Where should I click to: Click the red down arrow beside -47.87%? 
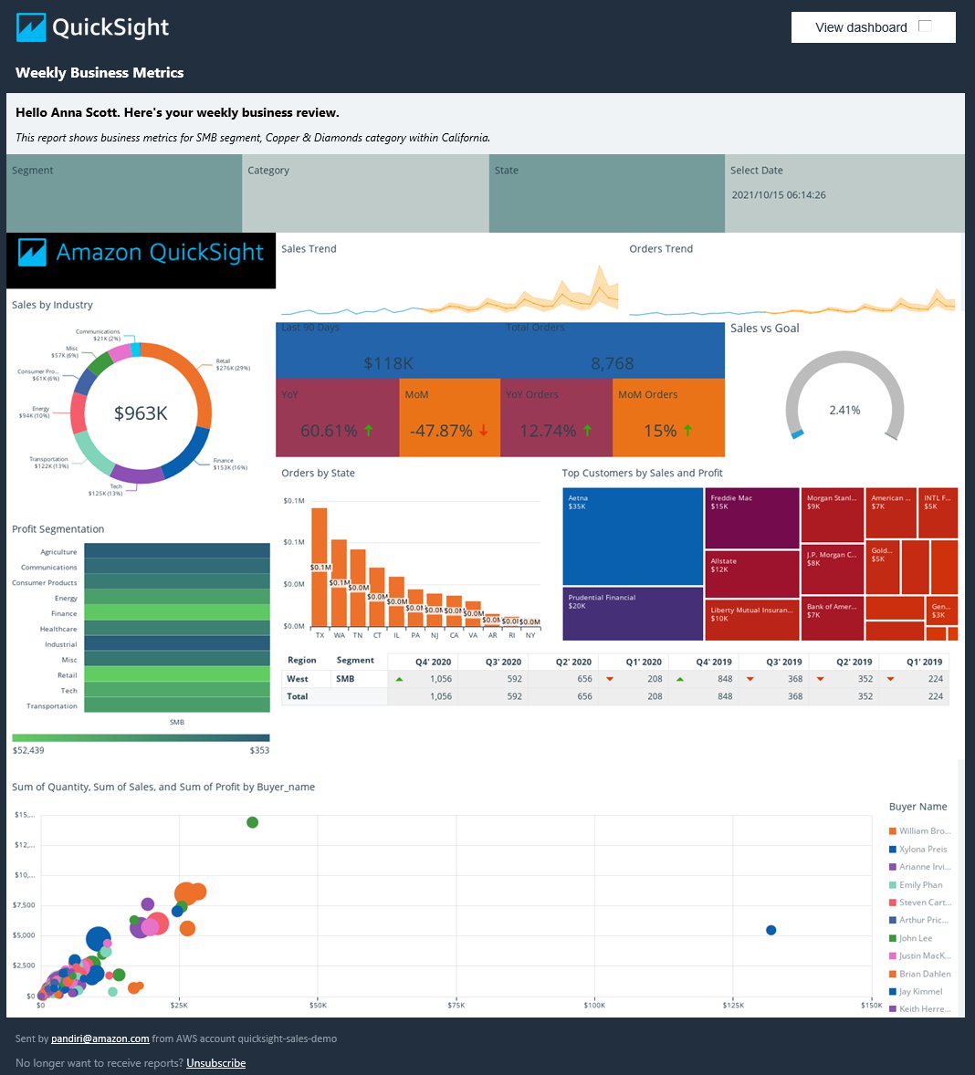coord(483,431)
